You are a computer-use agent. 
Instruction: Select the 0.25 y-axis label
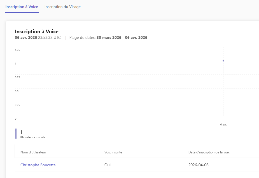pyautogui.click(x=17, y=105)
